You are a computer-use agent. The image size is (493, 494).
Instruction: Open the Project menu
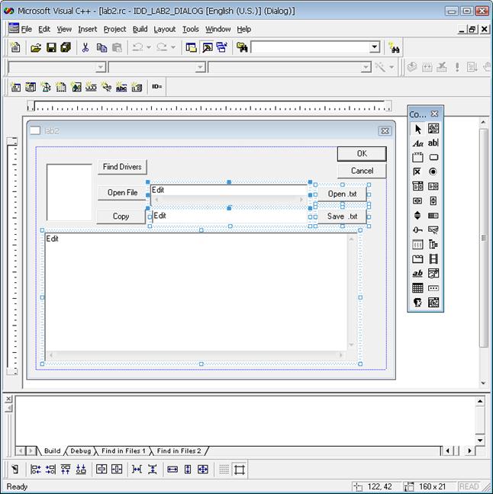[x=114, y=29]
